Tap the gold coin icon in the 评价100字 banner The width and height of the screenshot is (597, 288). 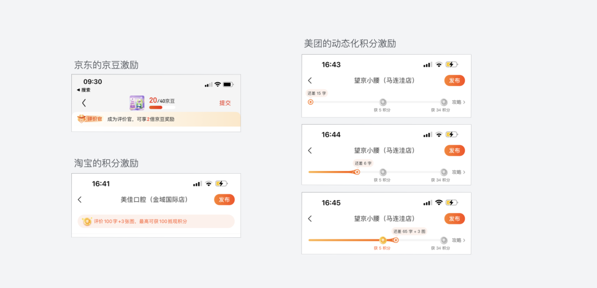pyautogui.click(x=87, y=221)
